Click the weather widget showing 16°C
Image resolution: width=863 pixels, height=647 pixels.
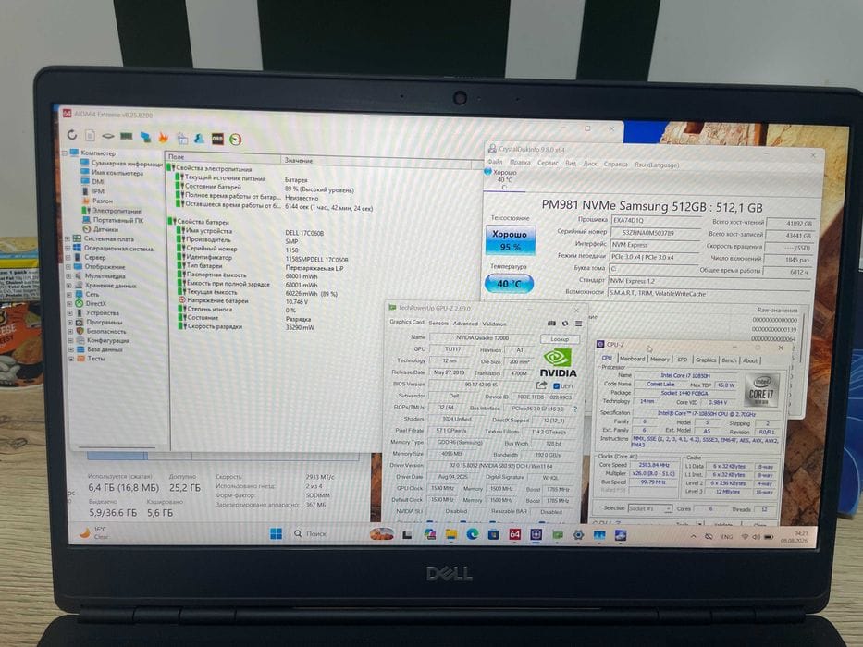pyautogui.click(x=94, y=532)
